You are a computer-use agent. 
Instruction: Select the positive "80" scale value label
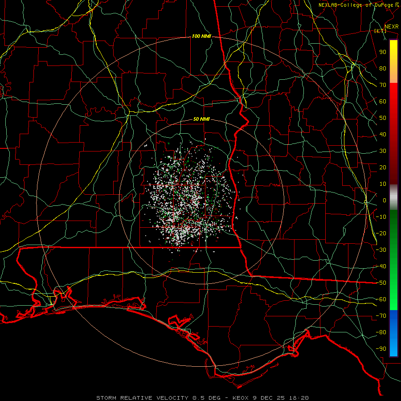coord(383,69)
